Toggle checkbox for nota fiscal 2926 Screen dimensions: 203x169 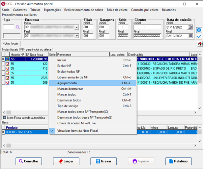[x=7, y=78]
